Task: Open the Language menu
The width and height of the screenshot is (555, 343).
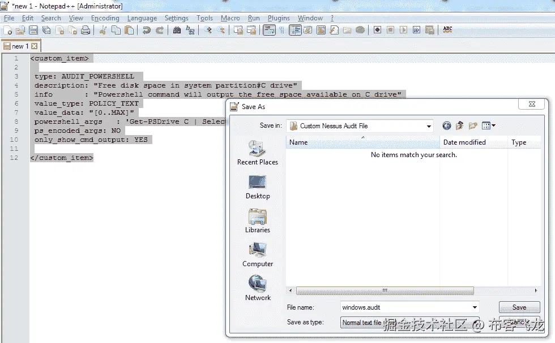Action: 142,18
